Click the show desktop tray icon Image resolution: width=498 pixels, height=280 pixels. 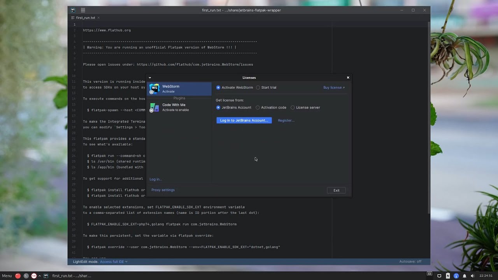click(x=430, y=274)
